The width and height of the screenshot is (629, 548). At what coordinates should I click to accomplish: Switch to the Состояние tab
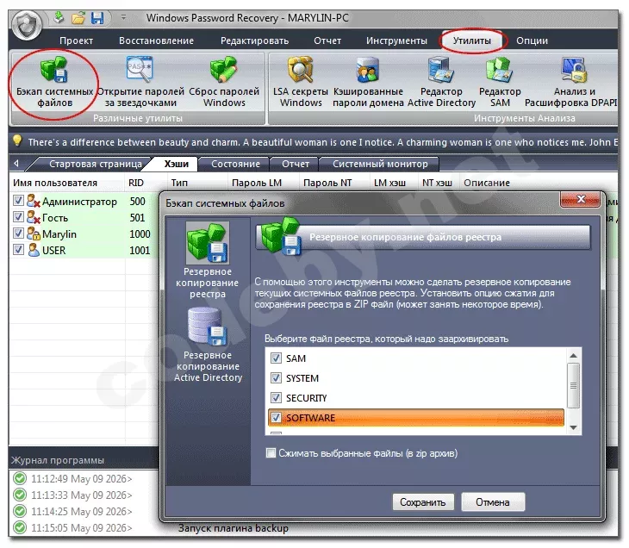pyautogui.click(x=235, y=164)
